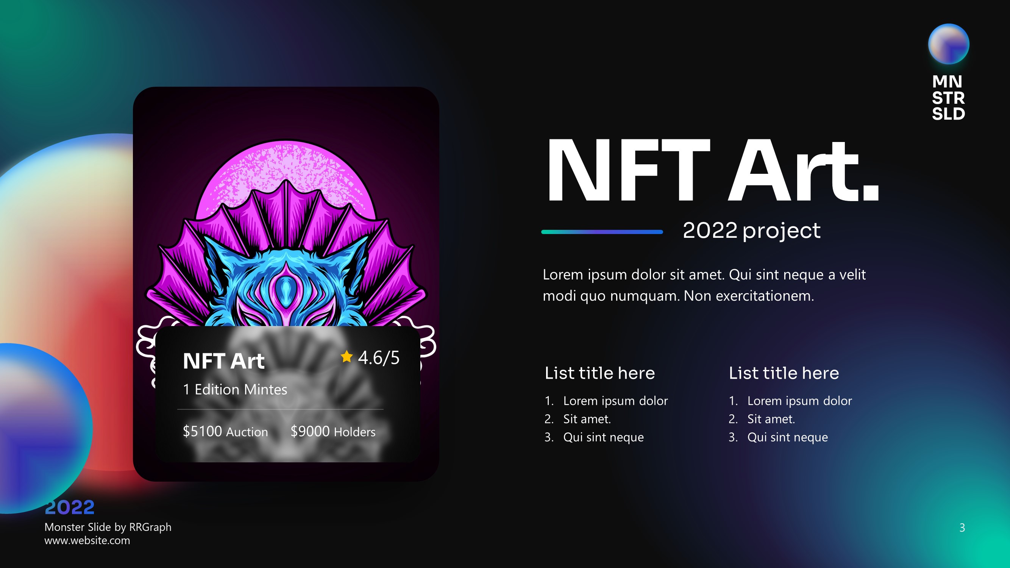Screen dimensions: 1010x568
Task: Select the MN STR SLD logo text
Action: click(948, 98)
